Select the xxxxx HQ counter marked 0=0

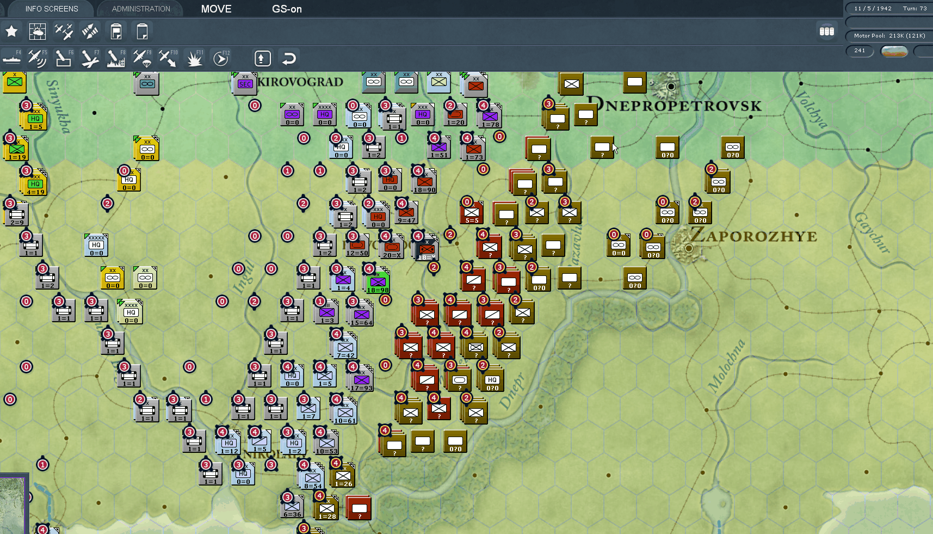click(96, 245)
